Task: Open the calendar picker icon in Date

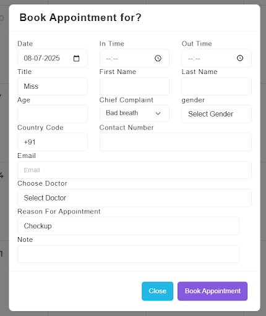Action: 76,59
